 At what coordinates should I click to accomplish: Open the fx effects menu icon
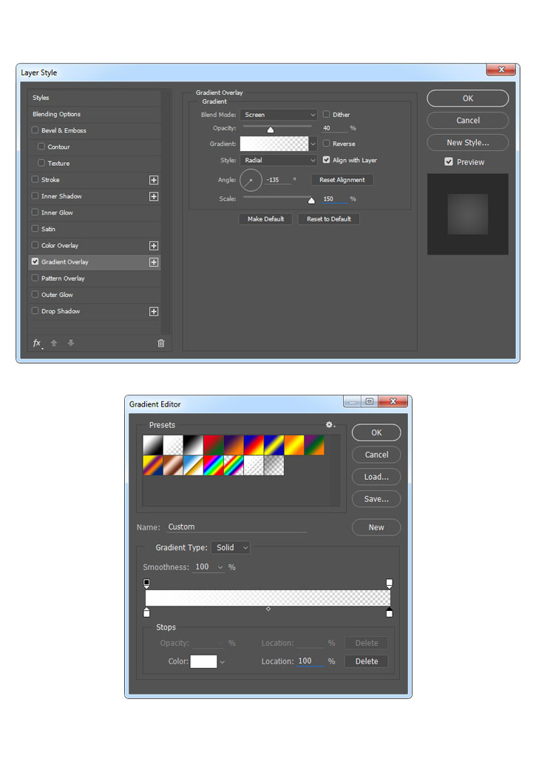[x=38, y=343]
